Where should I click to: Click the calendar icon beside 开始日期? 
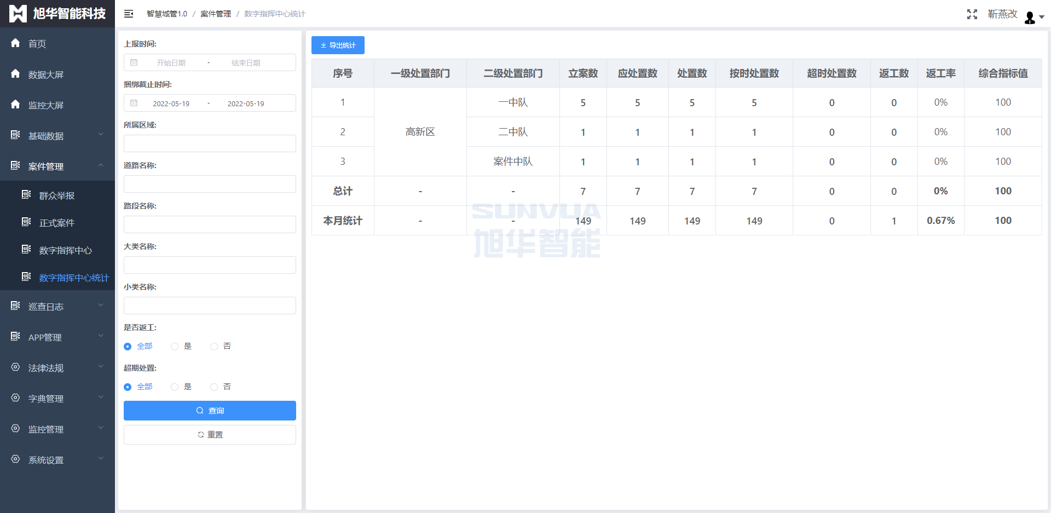pyautogui.click(x=134, y=62)
